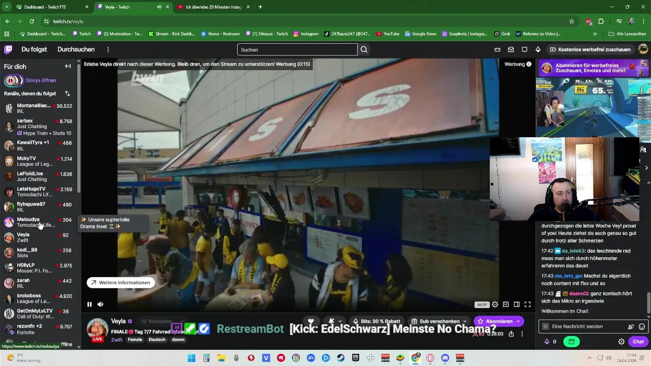Open the notifications inbox icon
Image resolution: width=651 pixels, height=366 pixels.
pyautogui.click(x=511, y=49)
